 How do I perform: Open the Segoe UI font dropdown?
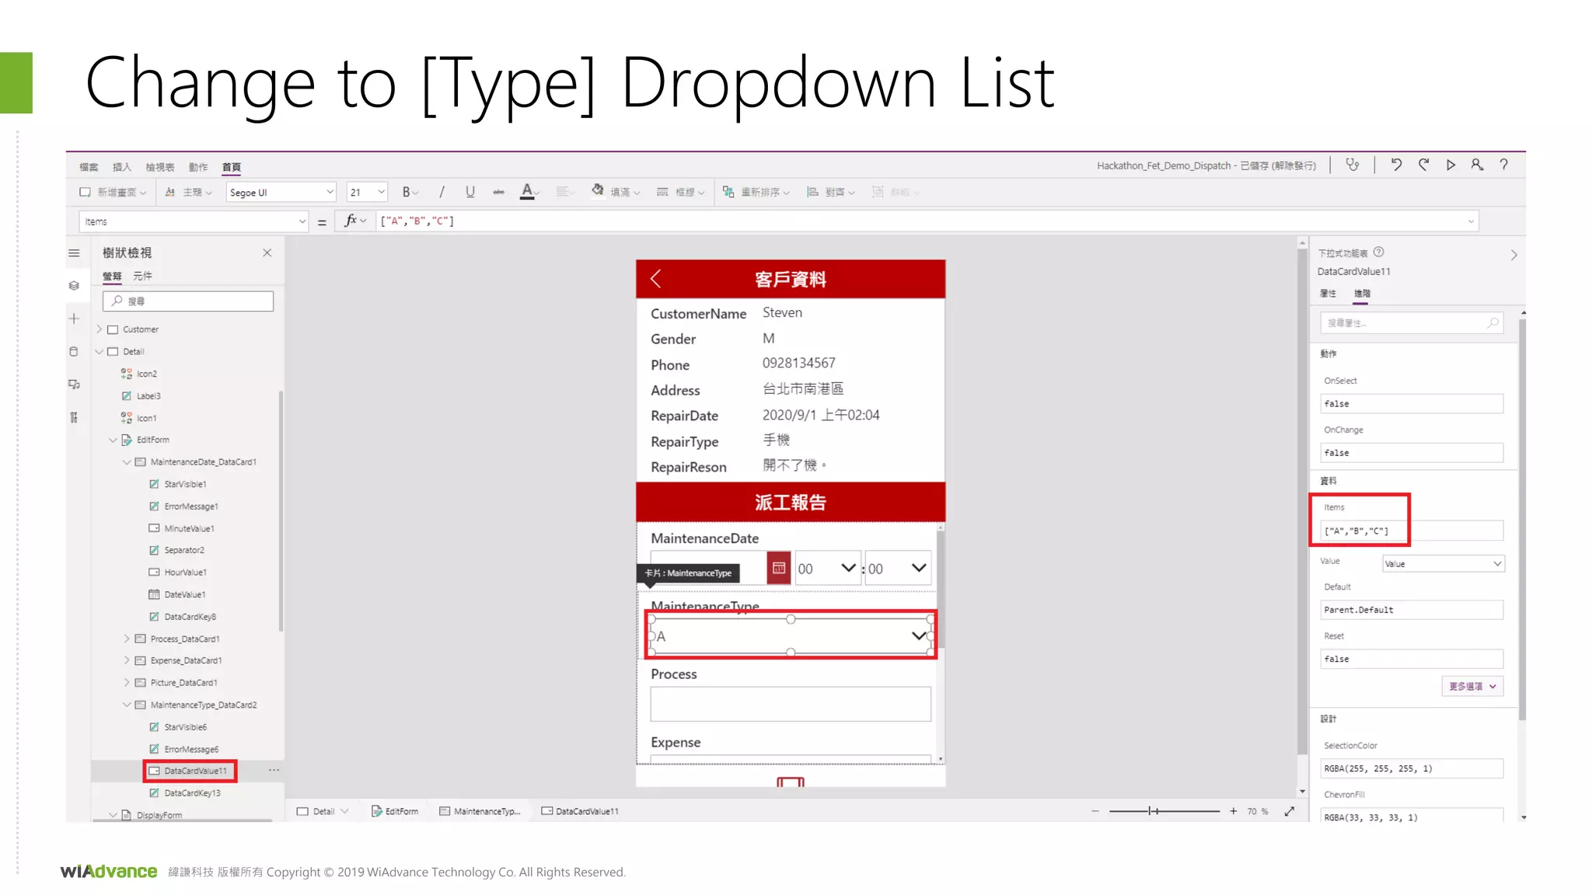point(281,192)
